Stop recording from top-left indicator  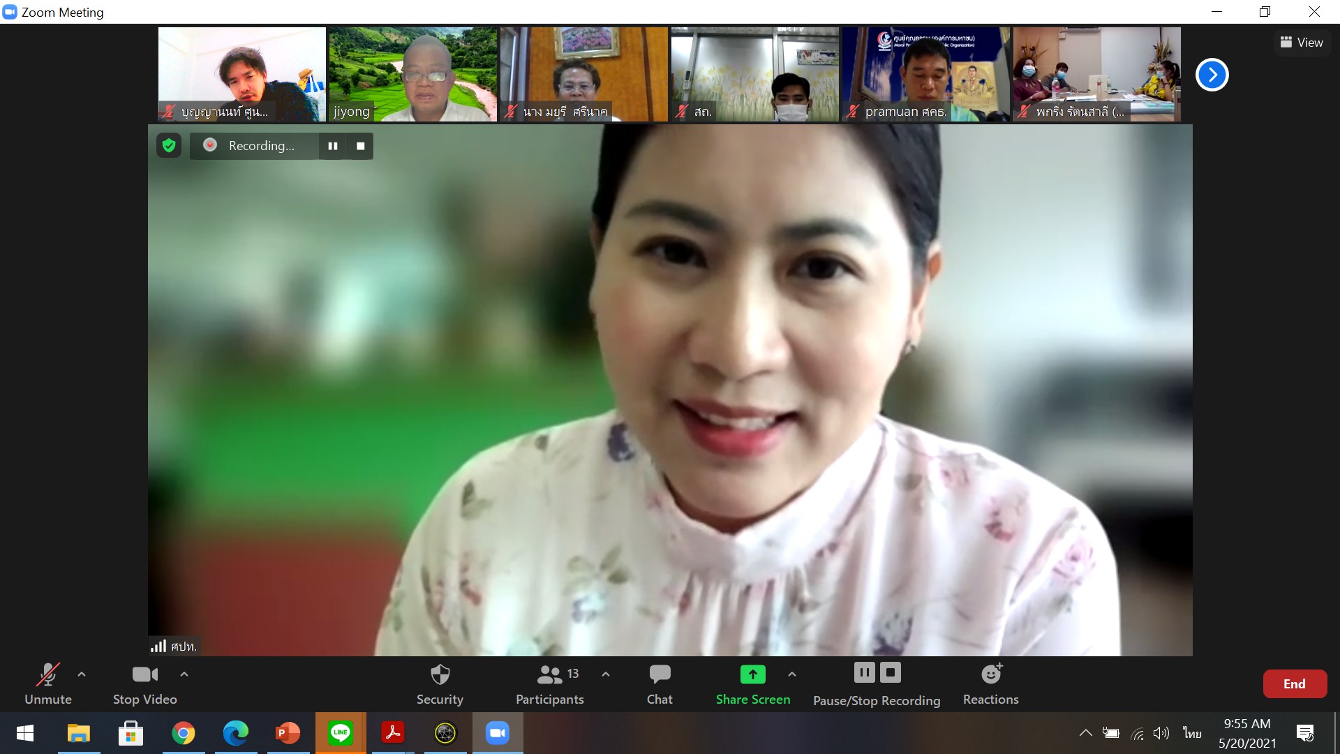click(x=361, y=146)
